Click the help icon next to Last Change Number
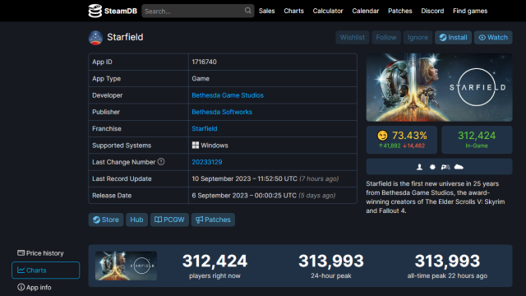Viewport: 526px width, 296px height. (x=161, y=162)
